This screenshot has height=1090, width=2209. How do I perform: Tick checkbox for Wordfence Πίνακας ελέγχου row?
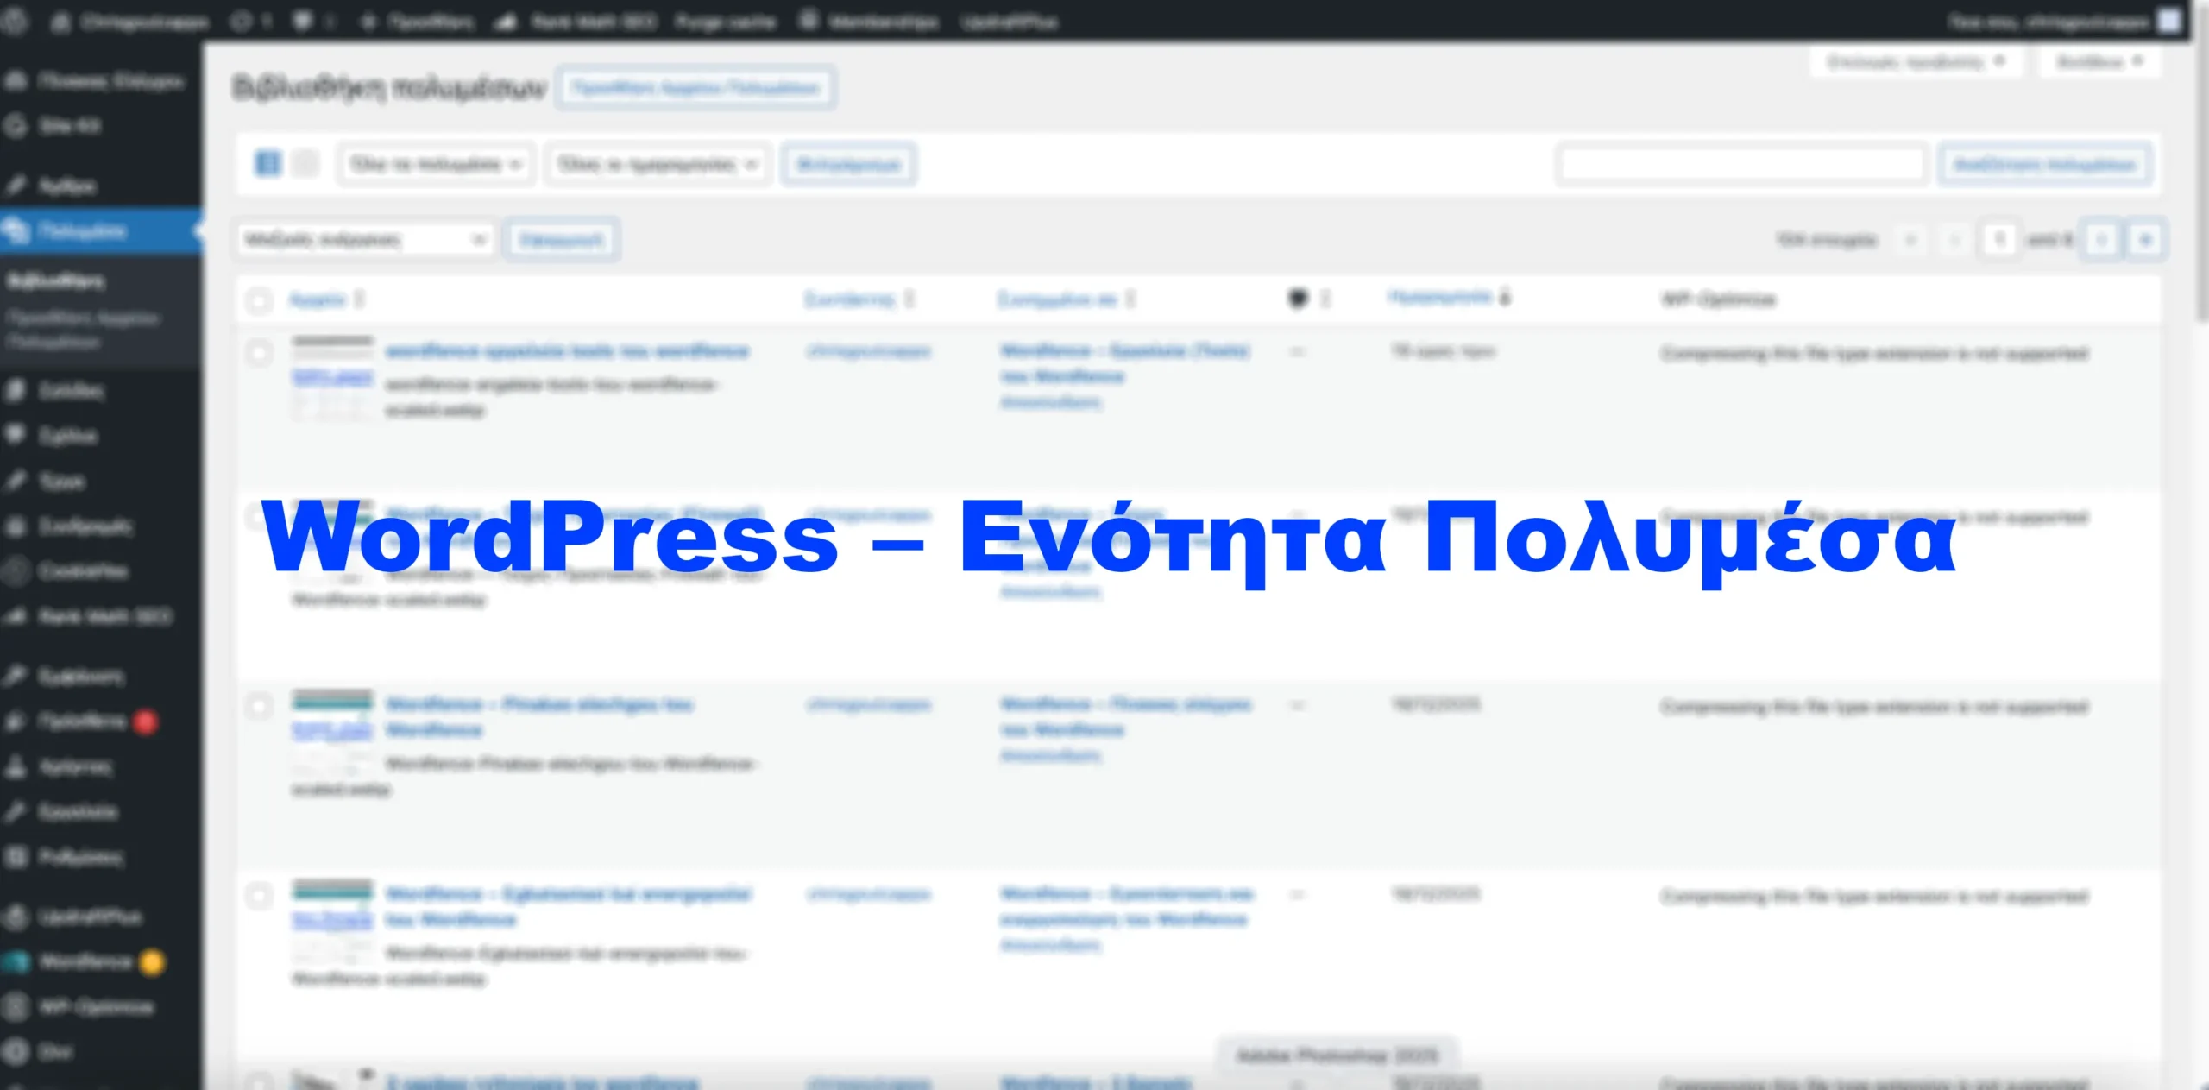tap(258, 706)
